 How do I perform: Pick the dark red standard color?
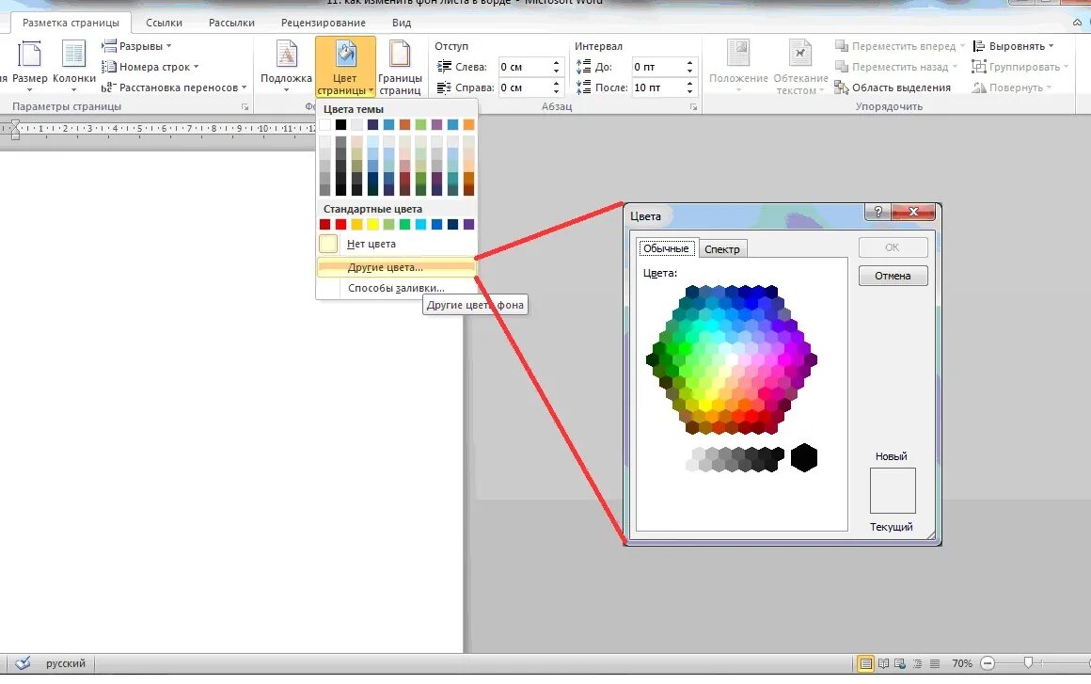(x=324, y=224)
